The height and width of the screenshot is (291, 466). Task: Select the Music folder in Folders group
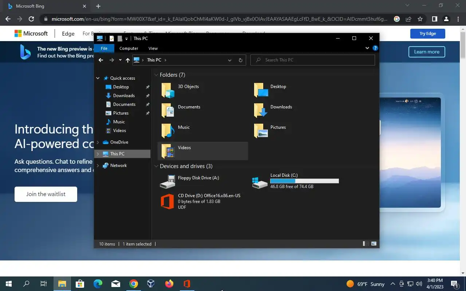coord(203,130)
